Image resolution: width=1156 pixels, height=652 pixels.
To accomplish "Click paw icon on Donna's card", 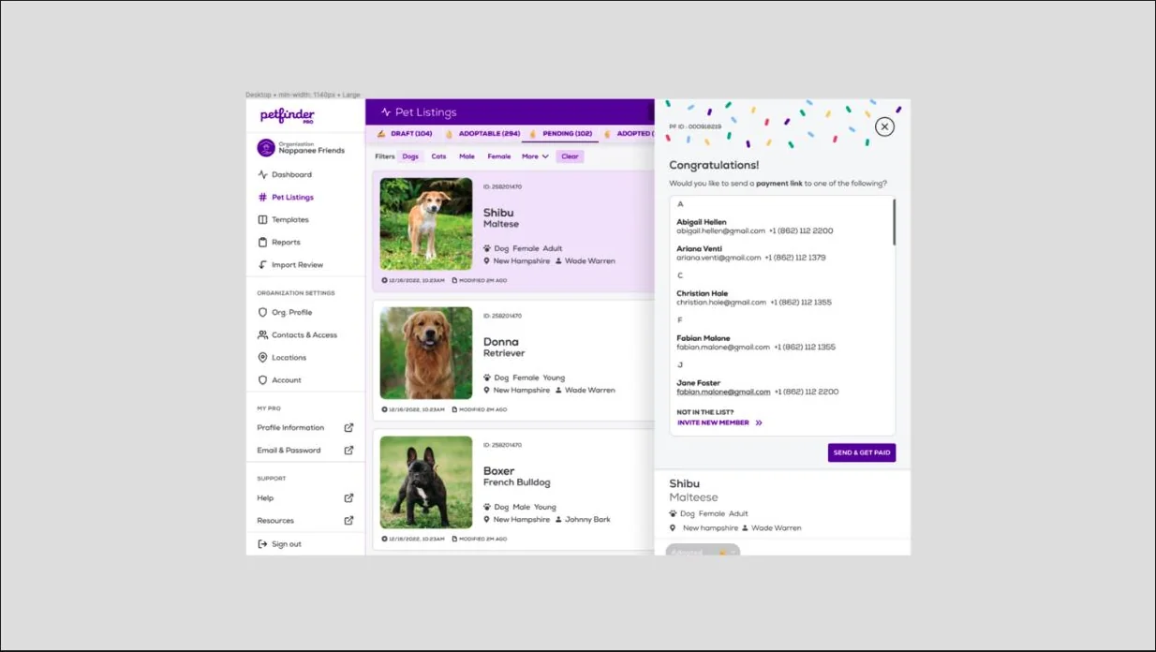I will pyautogui.click(x=487, y=378).
